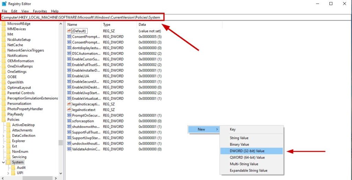Open the Edit menu
The width and height of the screenshot is (352, 180).
coord(14,11)
